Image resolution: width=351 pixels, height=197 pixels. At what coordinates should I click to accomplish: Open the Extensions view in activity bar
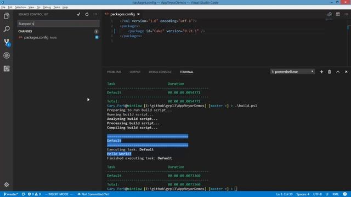[x=7, y=68]
